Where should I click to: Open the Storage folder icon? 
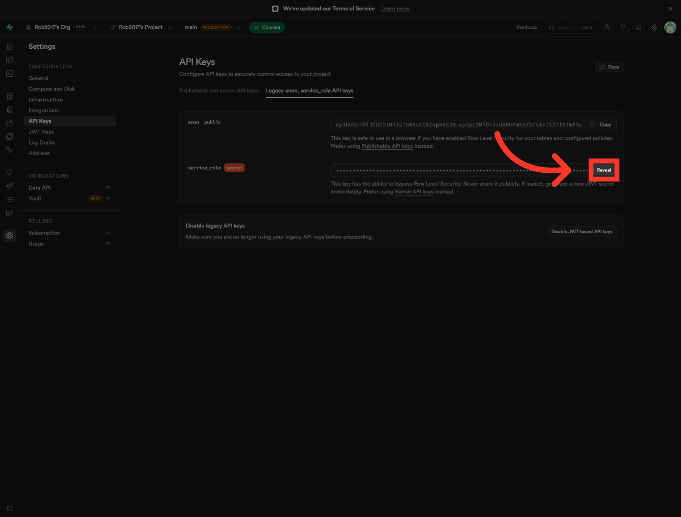(x=10, y=123)
